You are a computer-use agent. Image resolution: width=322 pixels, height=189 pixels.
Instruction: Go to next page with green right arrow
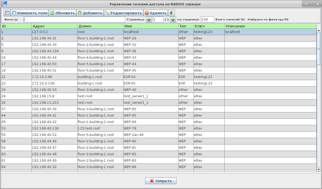[x=173, y=20]
